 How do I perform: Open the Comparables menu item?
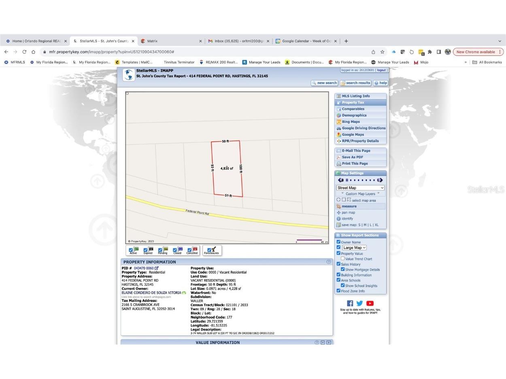coord(353,109)
